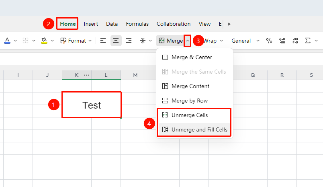The height and width of the screenshot is (187, 323).
Task: Open the font color dropdown arrow
Action: click(15, 41)
